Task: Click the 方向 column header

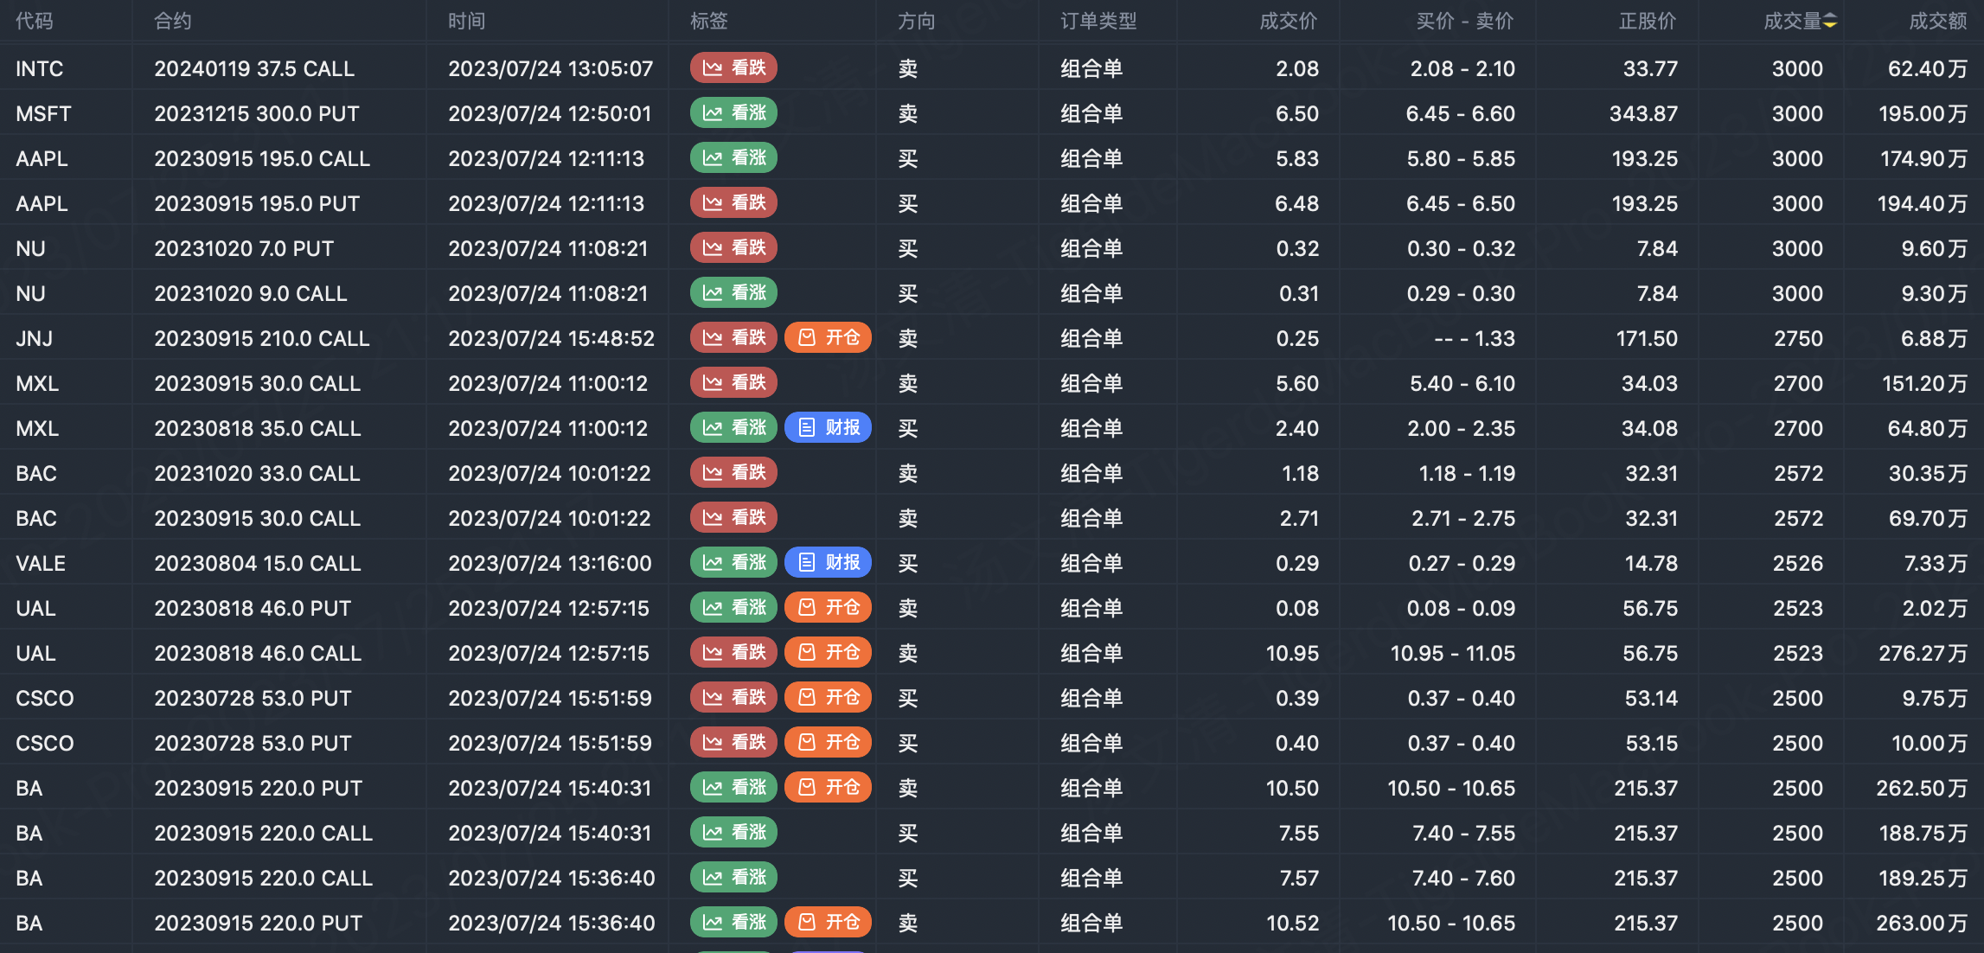Action: click(x=917, y=21)
